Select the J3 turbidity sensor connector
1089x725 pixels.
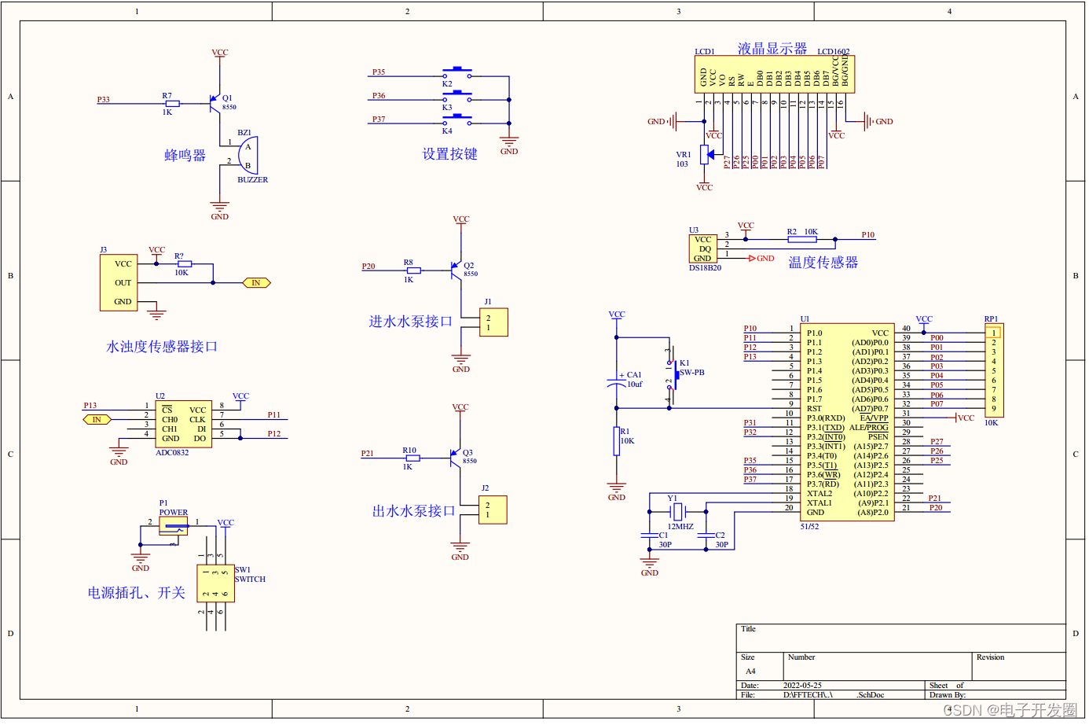pos(119,282)
